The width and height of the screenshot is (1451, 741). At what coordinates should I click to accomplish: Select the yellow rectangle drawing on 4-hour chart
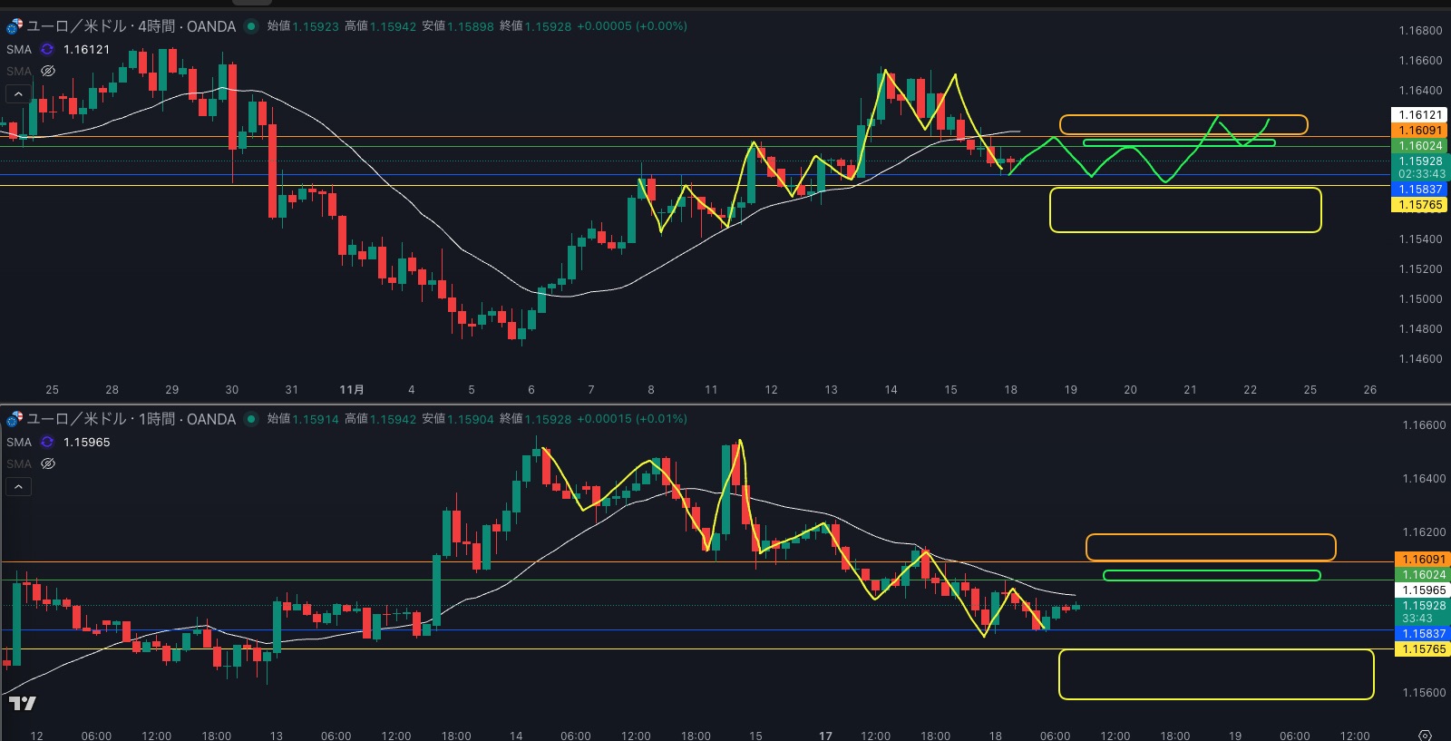1184,189
